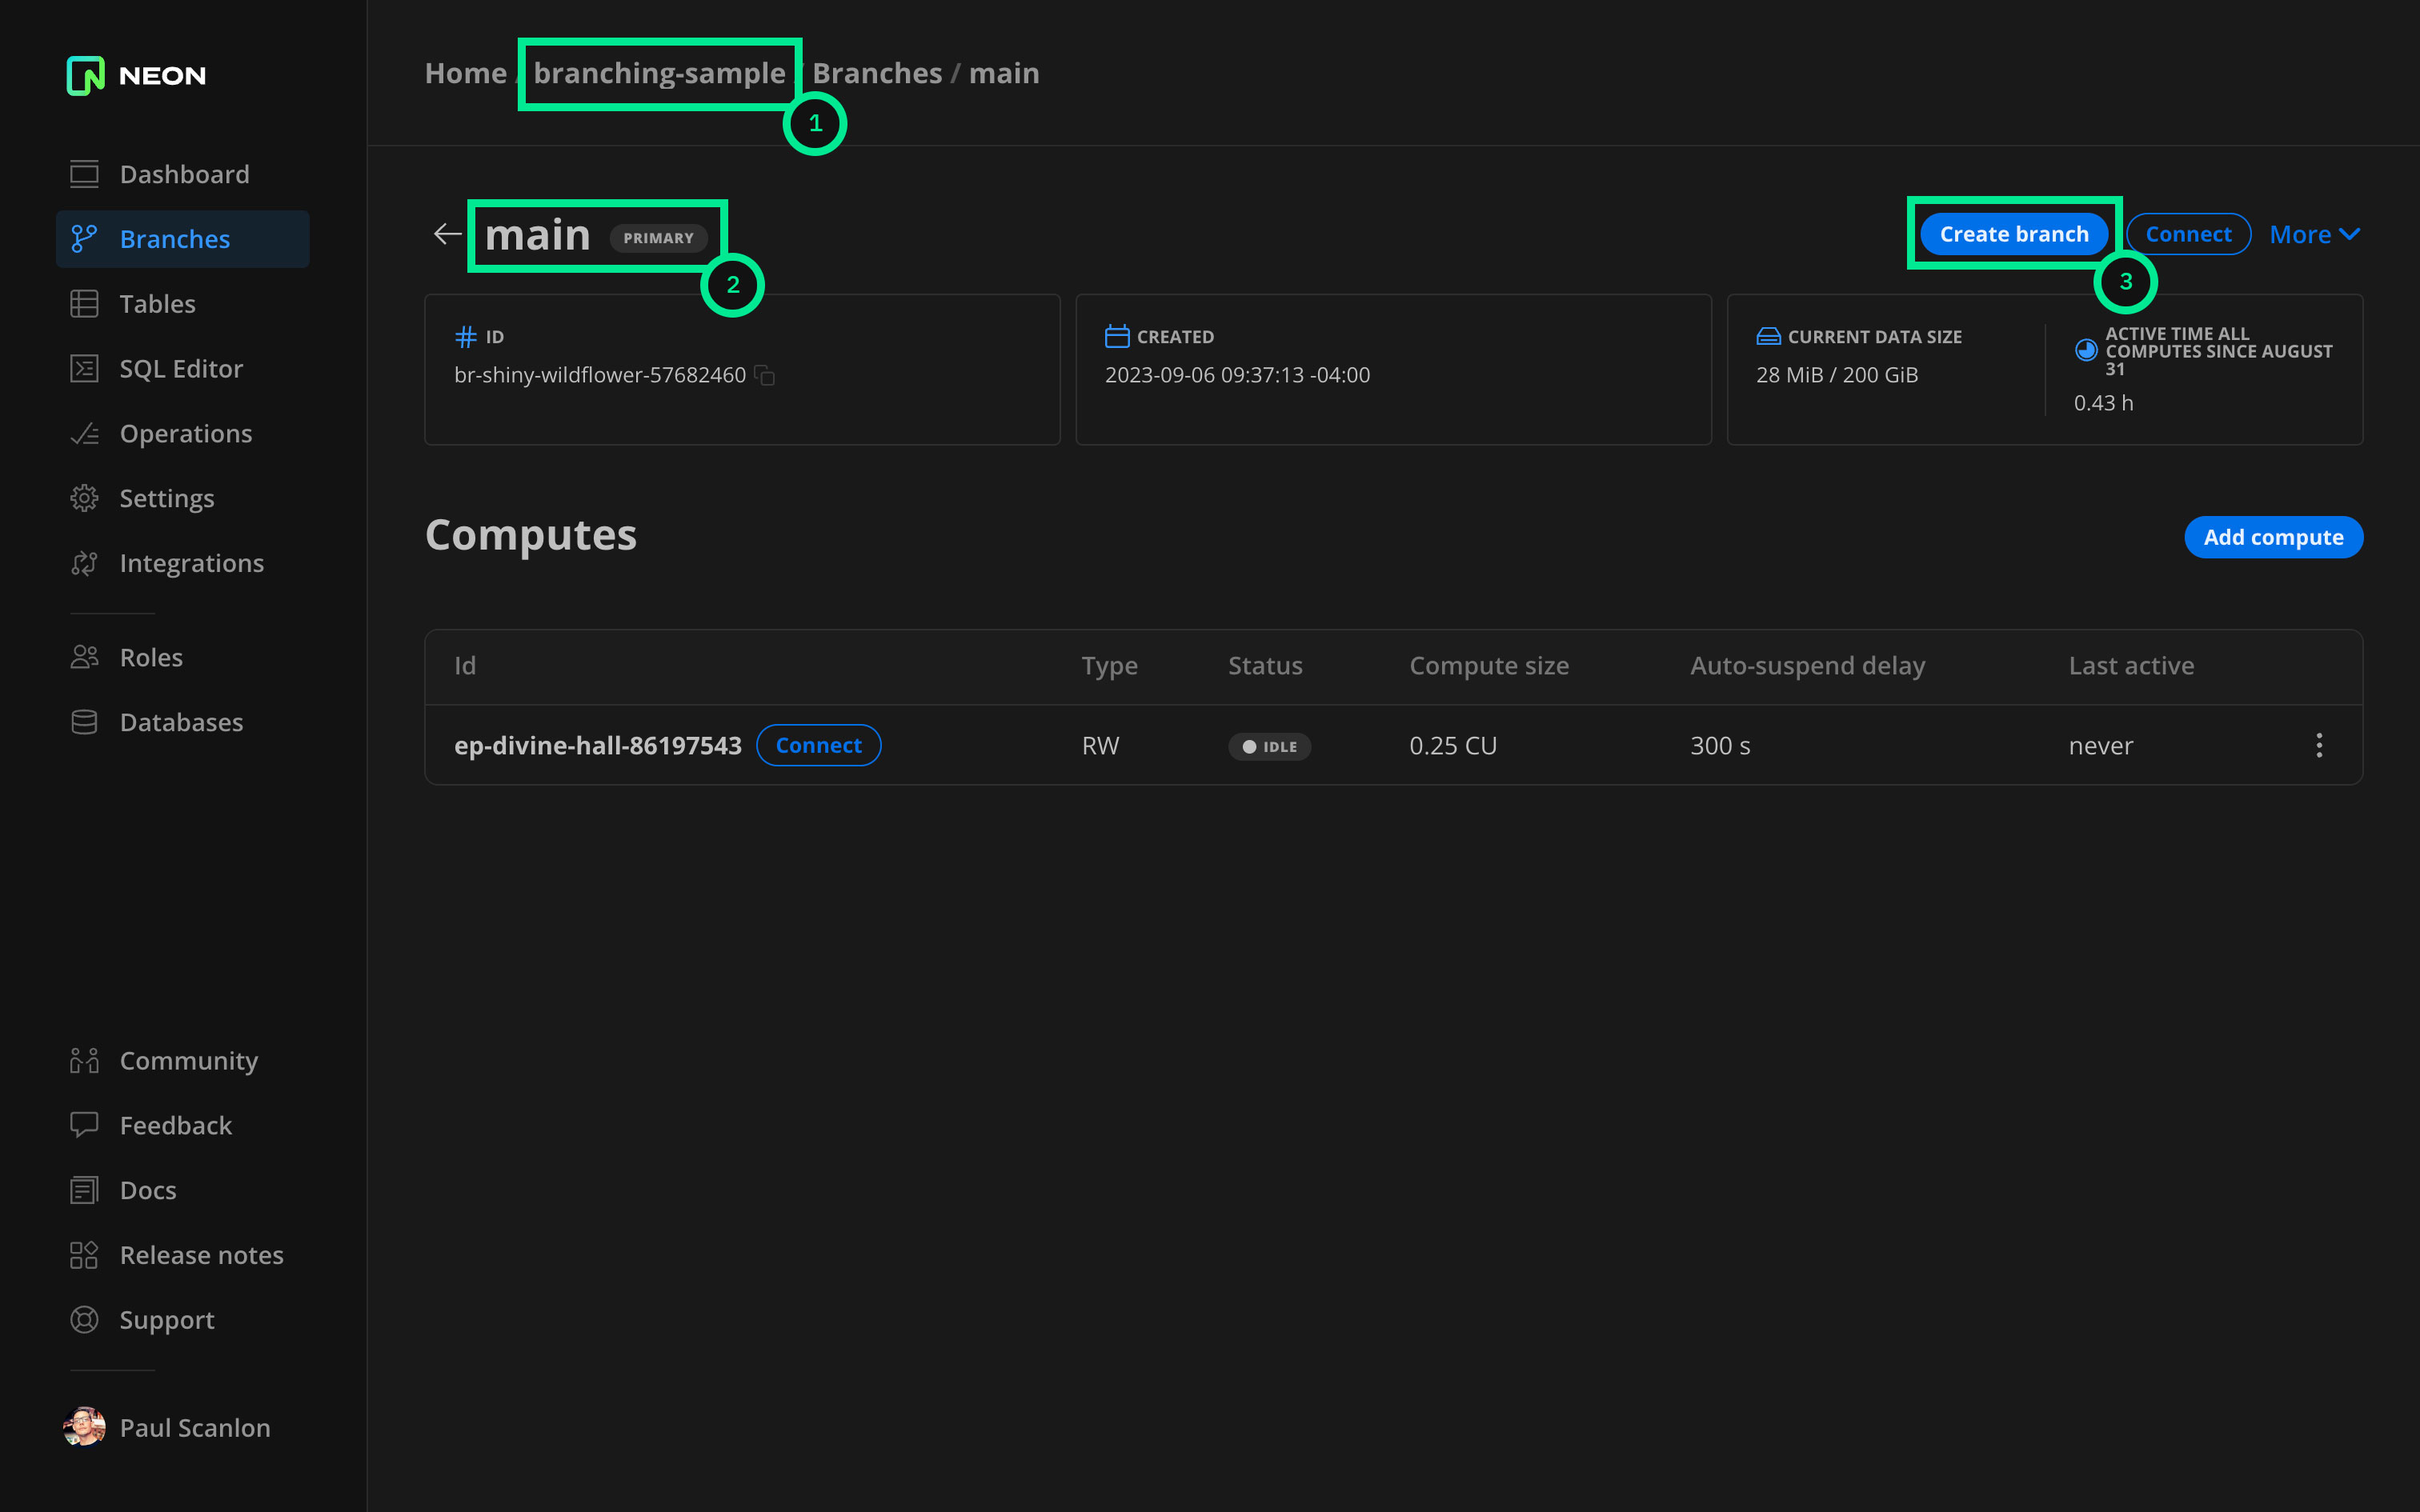
Task: Click the Add compute button
Action: [2273, 537]
